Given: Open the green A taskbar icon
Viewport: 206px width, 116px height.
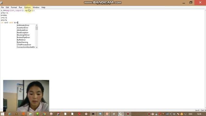Looking at the screenshot, I should pos(37,114).
